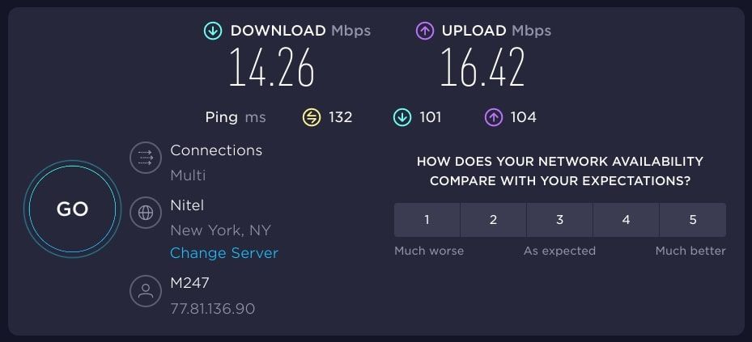Click the IP address 77.81.136.90

pos(212,309)
